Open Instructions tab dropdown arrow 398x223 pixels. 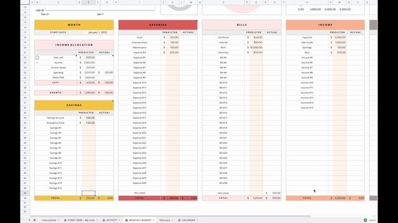pyautogui.click(x=58, y=221)
